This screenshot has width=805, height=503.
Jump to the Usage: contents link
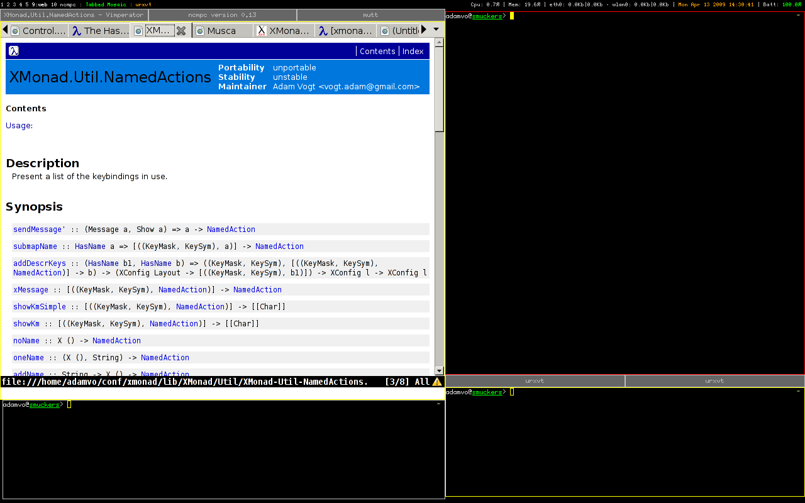(19, 126)
